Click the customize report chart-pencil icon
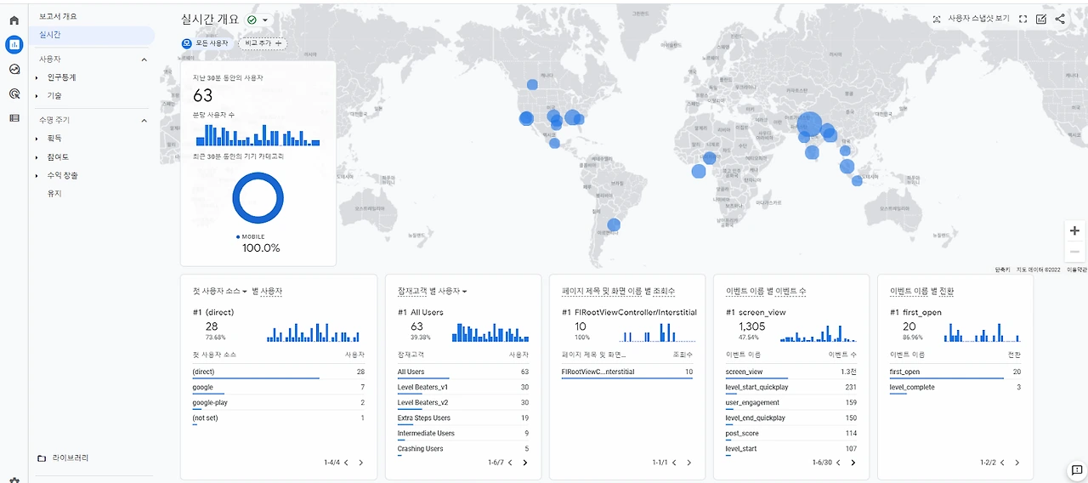The width and height of the screenshot is (1088, 483). point(1041,19)
